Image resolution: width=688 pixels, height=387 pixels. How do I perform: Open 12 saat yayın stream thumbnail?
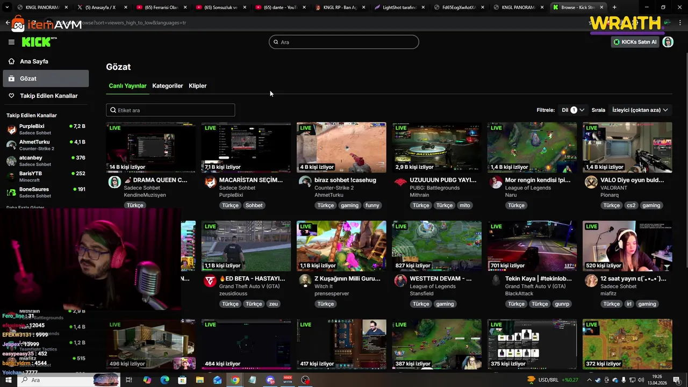(x=627, y=246)
